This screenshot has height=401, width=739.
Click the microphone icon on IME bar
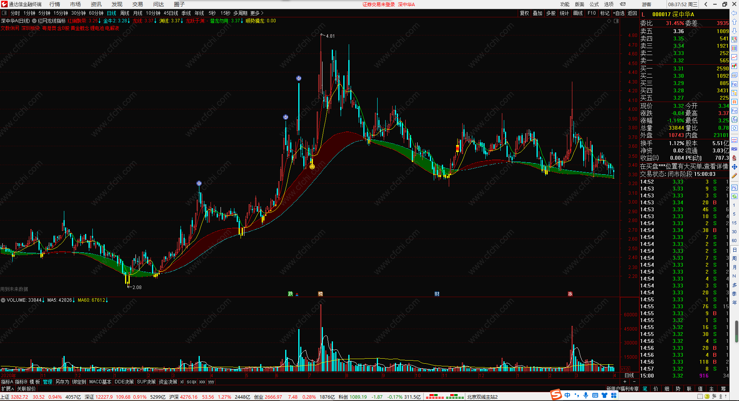(x=586, y=395)
